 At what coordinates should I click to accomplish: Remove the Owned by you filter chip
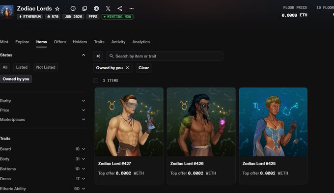pos(127,68)
